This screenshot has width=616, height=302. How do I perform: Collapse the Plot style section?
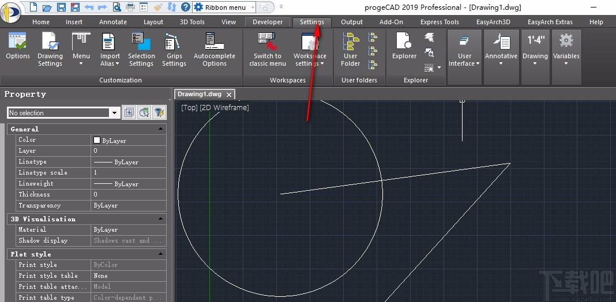[161, 254]
